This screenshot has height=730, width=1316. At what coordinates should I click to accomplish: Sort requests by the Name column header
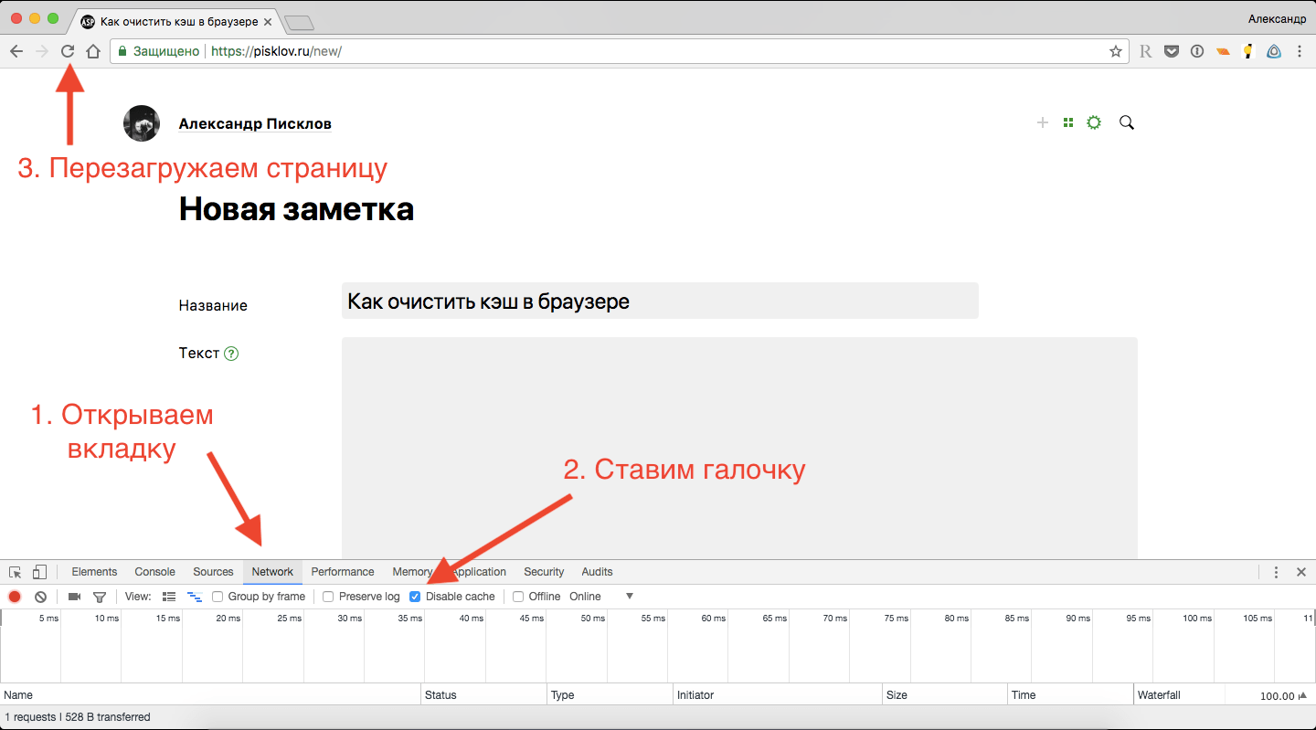pyautogui.click(x=210, y=695)
